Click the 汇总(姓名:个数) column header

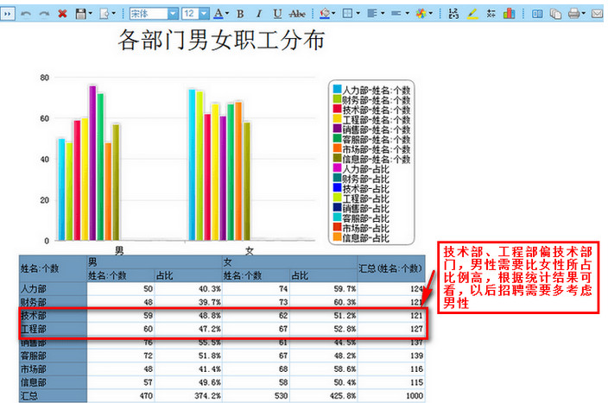tap(389, 268)
